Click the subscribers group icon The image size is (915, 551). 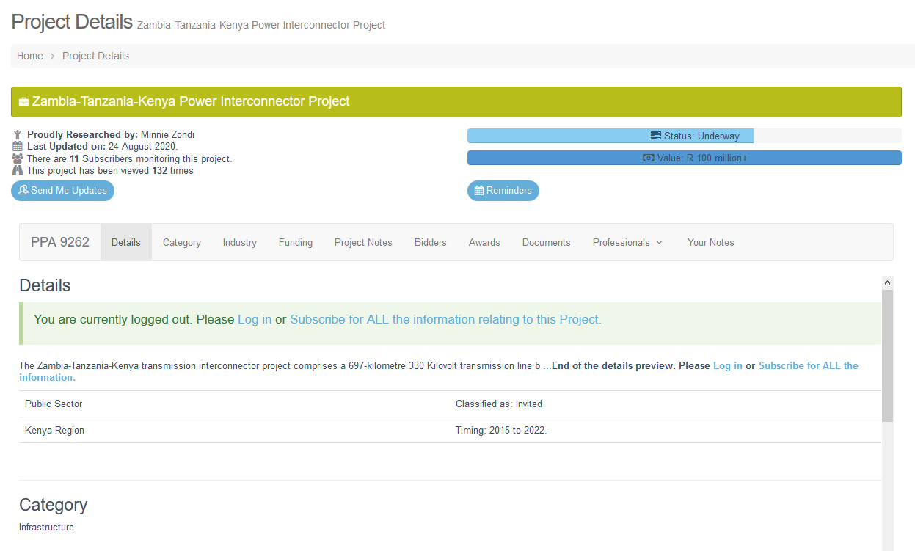click(18, 158)
